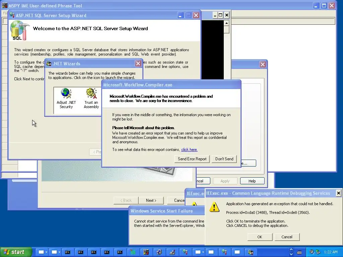Click the console window scrollbar thumb
The width and height of the screenshot is (343, 257).
pyautogui.click(x=226, y=30)
